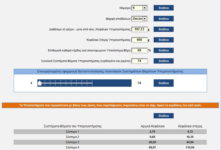
Task: Click Βοήθεια beside Κεφάλαιο Στόχος field
Action: [163, 40]
